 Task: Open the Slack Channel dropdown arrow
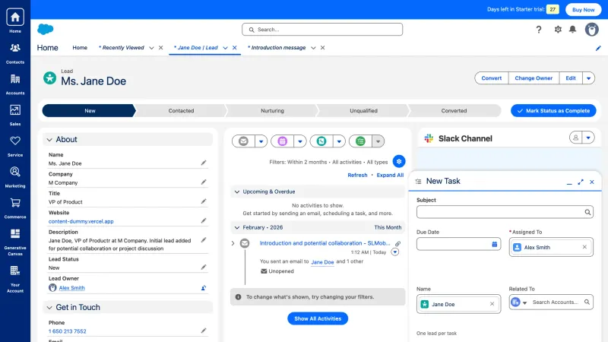pos(588,138)
